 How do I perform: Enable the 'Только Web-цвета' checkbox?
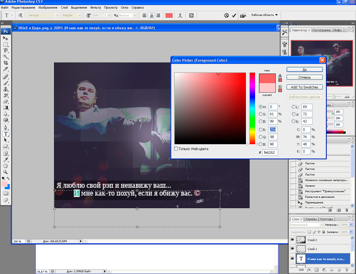point(176,149)
